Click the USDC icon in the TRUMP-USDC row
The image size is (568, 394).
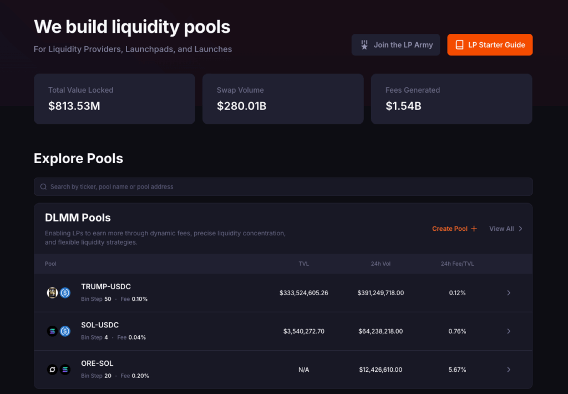click(65, 292)
